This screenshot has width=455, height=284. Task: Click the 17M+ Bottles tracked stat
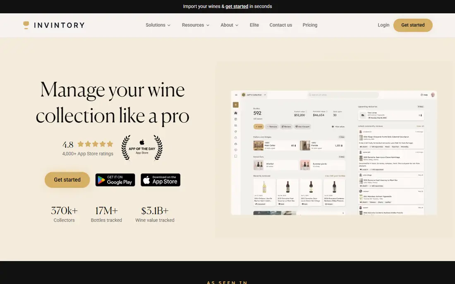point(106,214)
